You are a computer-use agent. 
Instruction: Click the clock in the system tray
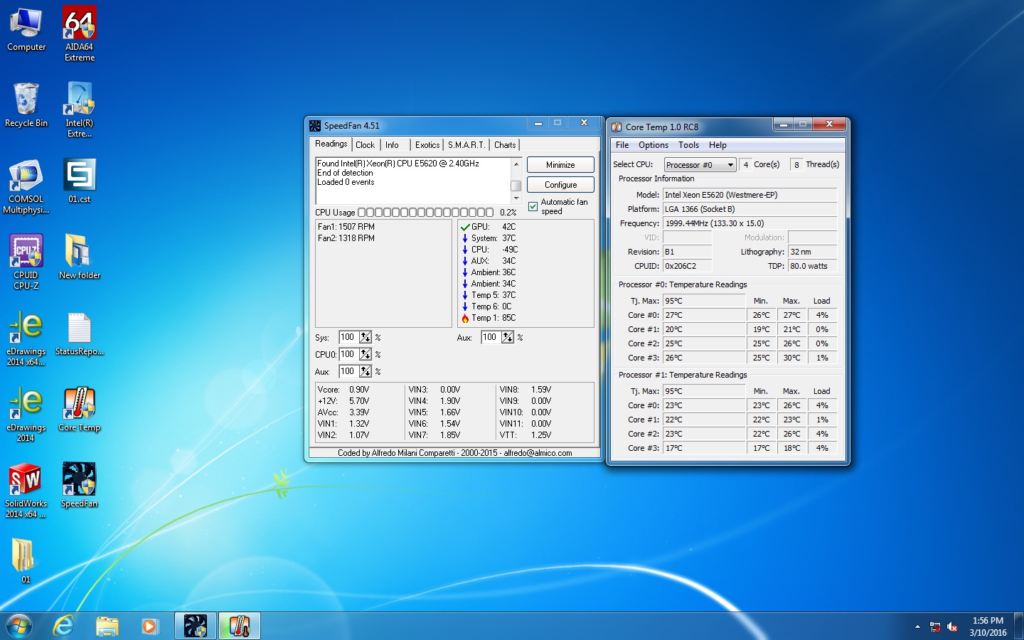click(x=988, y=626)
